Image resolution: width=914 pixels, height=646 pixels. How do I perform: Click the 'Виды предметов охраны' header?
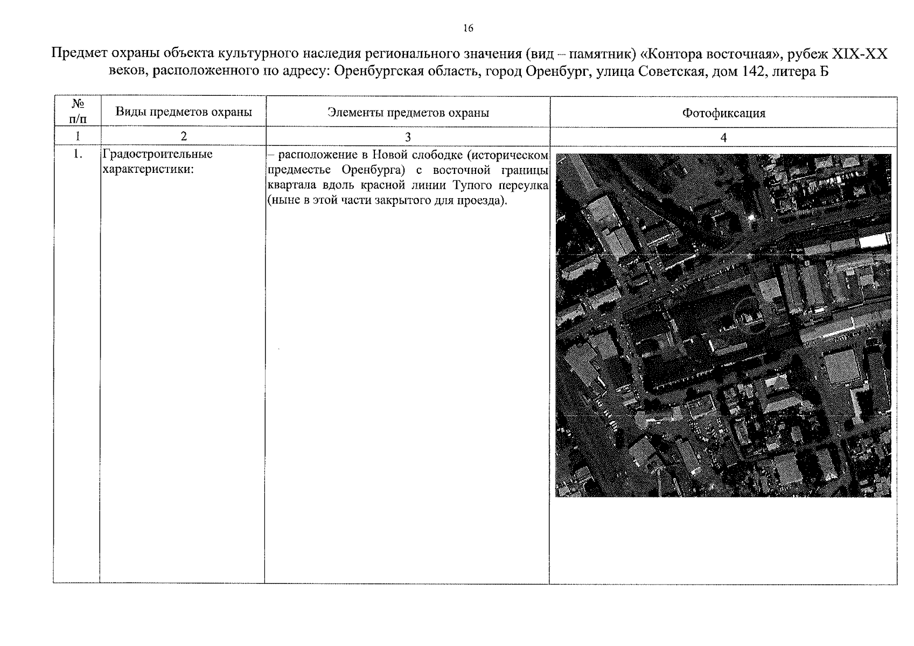coord(184,113)
